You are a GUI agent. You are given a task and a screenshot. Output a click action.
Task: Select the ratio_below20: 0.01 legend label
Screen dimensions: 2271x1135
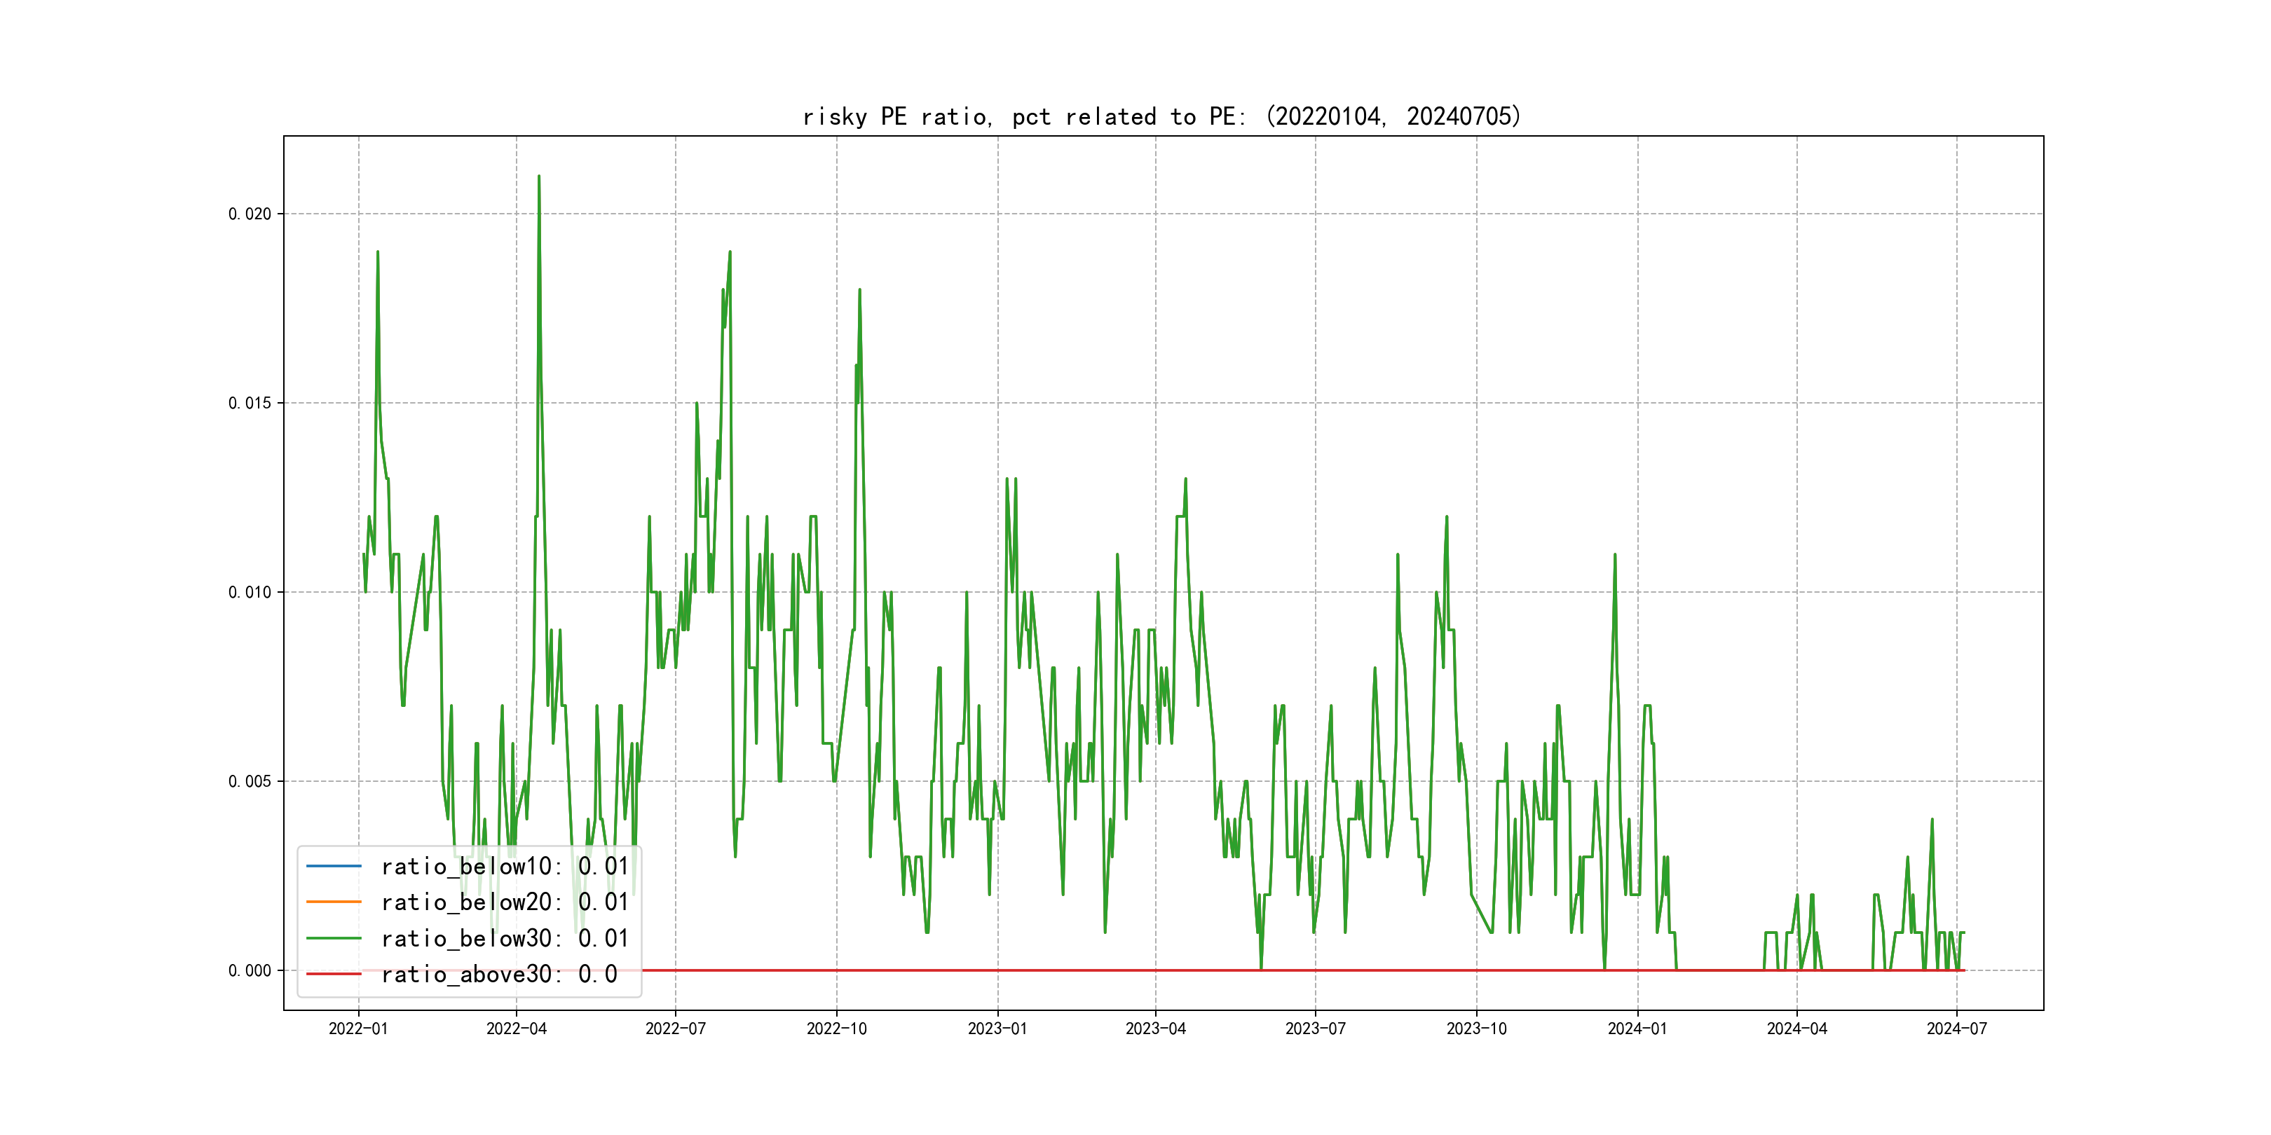click(x=504, y=902)
